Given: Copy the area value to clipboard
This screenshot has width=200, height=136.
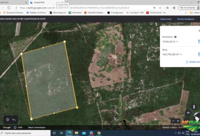Looking at the screenshot, I should [199, 54].
